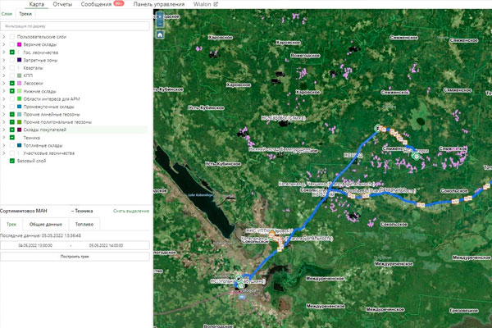Image resolution: width=492 pixels, height=328 pixels.
Task: Open the Отчеты section
Action: (62, 4)
